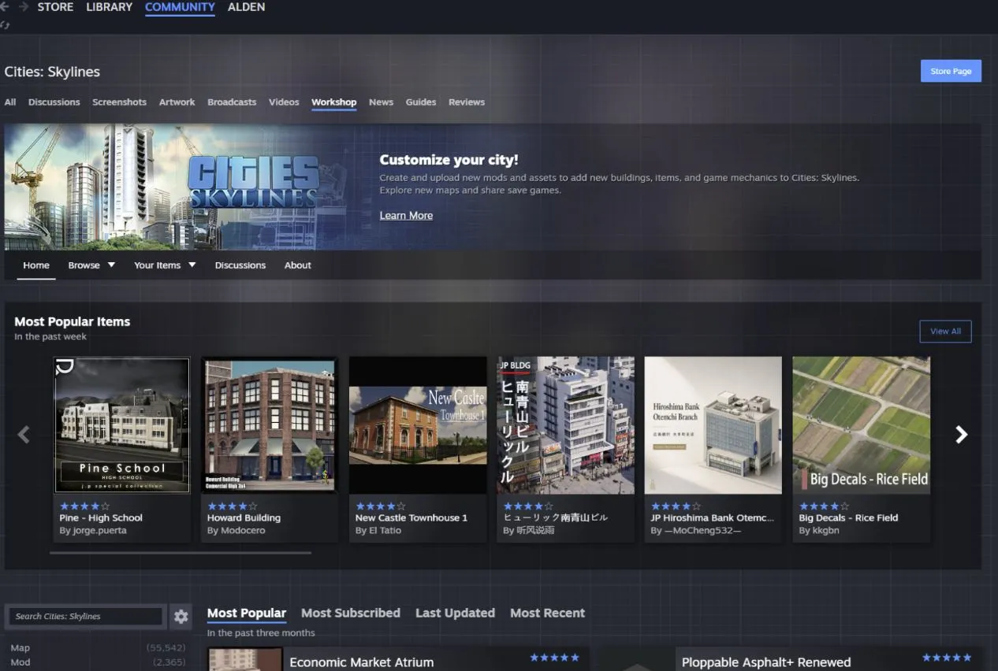Open the Videos tab
998x671 pixels.
click(x=284, y=102)
